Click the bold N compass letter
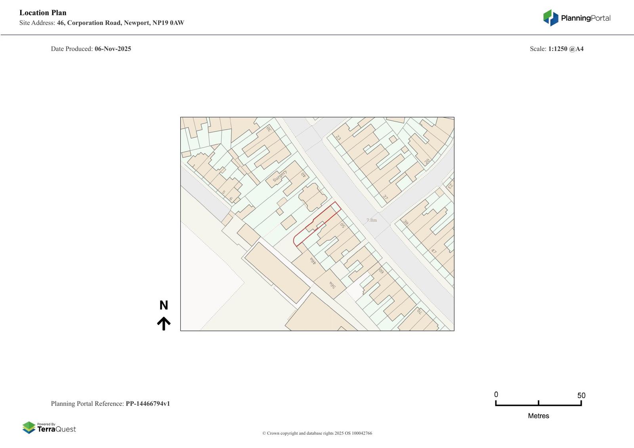 [164, 305]
